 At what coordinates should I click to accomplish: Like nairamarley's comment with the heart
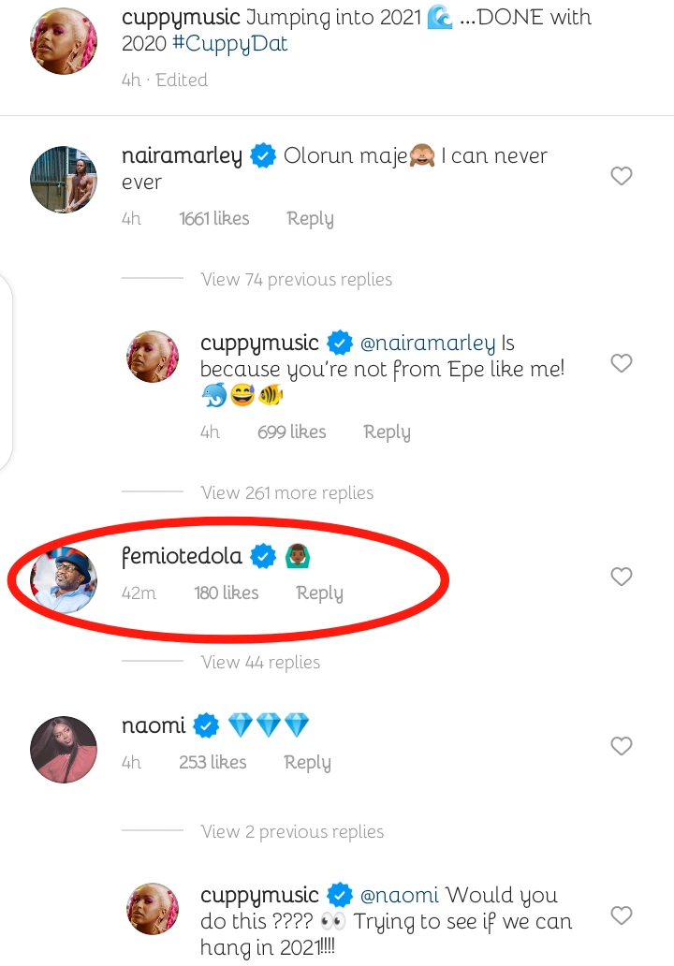(x=622, y=176)
